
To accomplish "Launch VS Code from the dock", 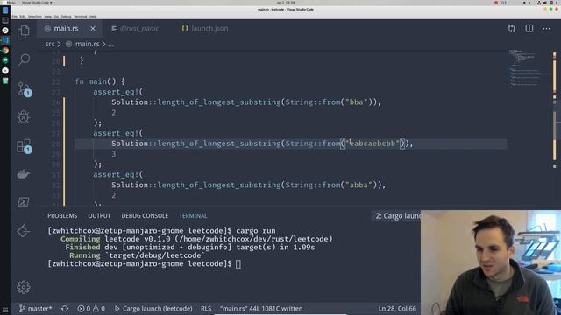I will [5, 41].
